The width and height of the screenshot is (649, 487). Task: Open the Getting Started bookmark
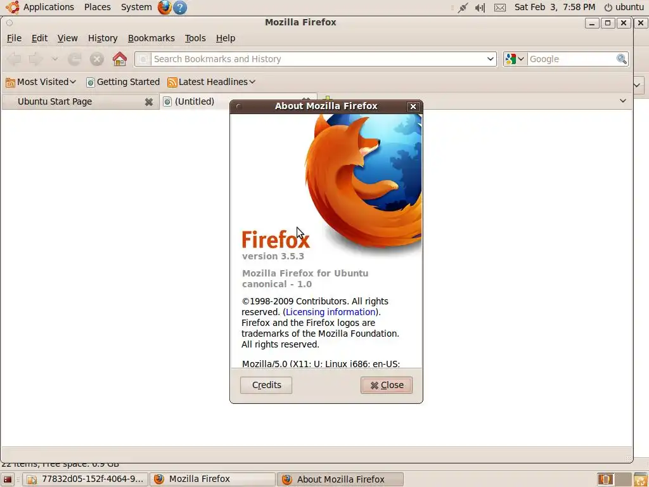(x=123, y=82)
